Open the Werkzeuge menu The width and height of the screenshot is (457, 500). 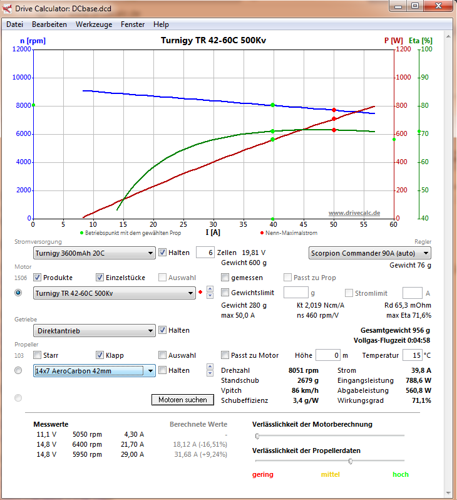[x=94, y=24]
